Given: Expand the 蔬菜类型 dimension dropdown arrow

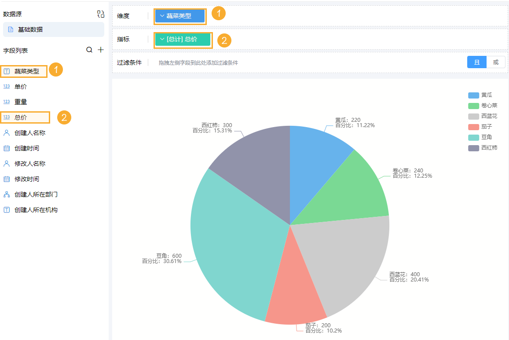Looking at the screenshot, I should point(162,16).
